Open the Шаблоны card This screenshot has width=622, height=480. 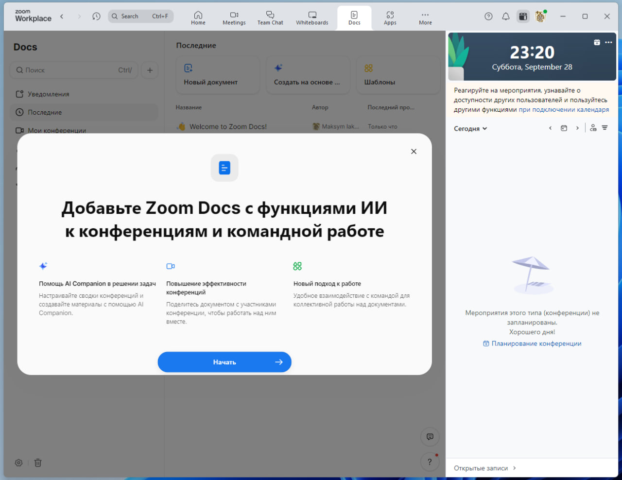click(x=398, y=74)
